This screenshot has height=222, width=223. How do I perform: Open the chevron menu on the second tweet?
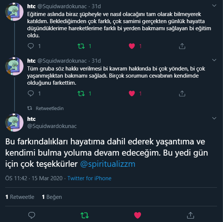click(x=214, y=60)
